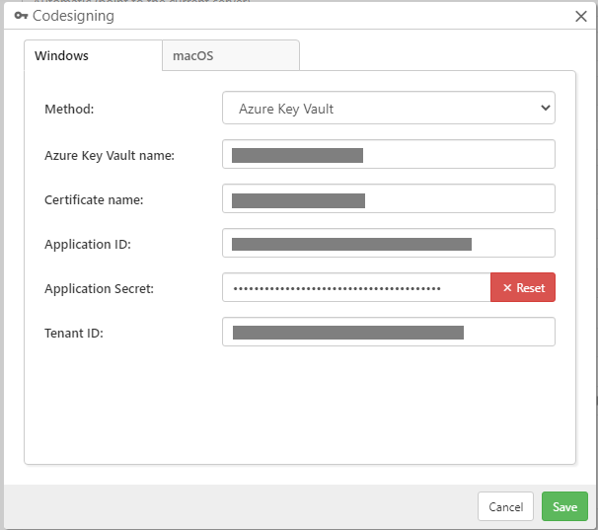Viewport: 598px width, 530px height.
Task: Click the "Azure Key Vault name:" label
Action: [x=109, y=155]
